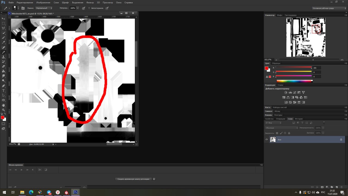Select the Quick Selection tool
Viewport: 348px width, 196px height.
4,33
